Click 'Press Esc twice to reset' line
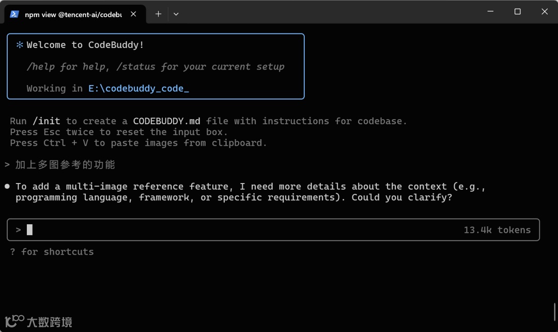Viewport: 558px width, 332px height. [x=118, y=132]
